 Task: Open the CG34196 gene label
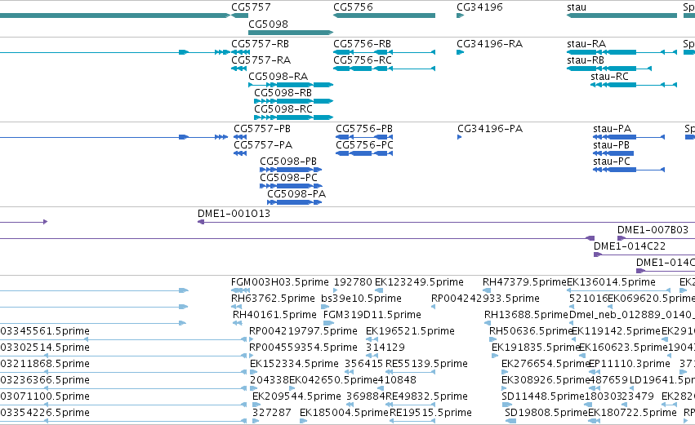point(480,7)
